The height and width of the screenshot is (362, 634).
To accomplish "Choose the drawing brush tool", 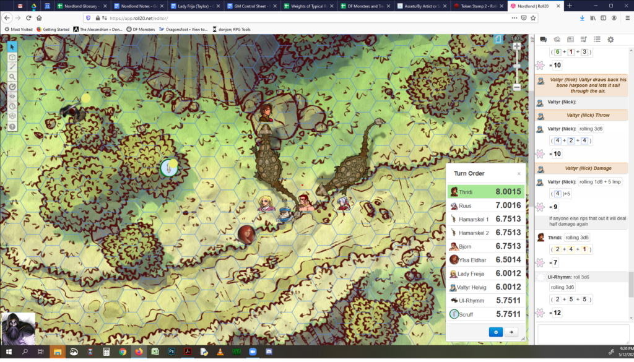I will 12,67.
